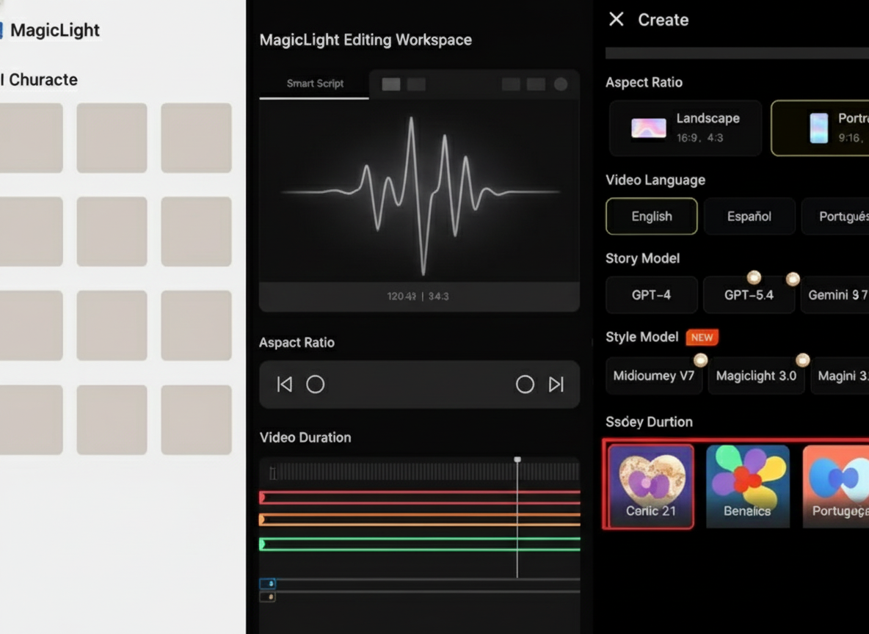The width and height of the screenshot is (869, 634).
Task: Click the '120:43 | 34:3' time readout
Action: click(x=418, y=296)
